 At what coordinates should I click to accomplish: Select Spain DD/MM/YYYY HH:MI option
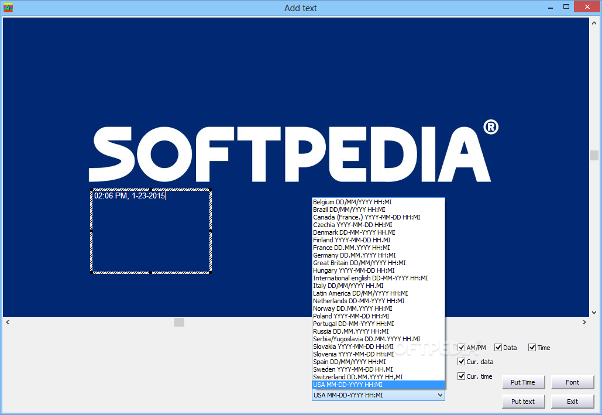pos(378,362)
